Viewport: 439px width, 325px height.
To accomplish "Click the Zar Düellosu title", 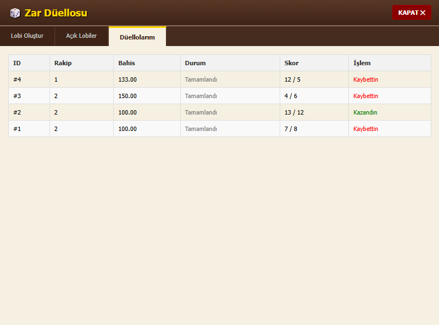I will [x=56, y=13].
